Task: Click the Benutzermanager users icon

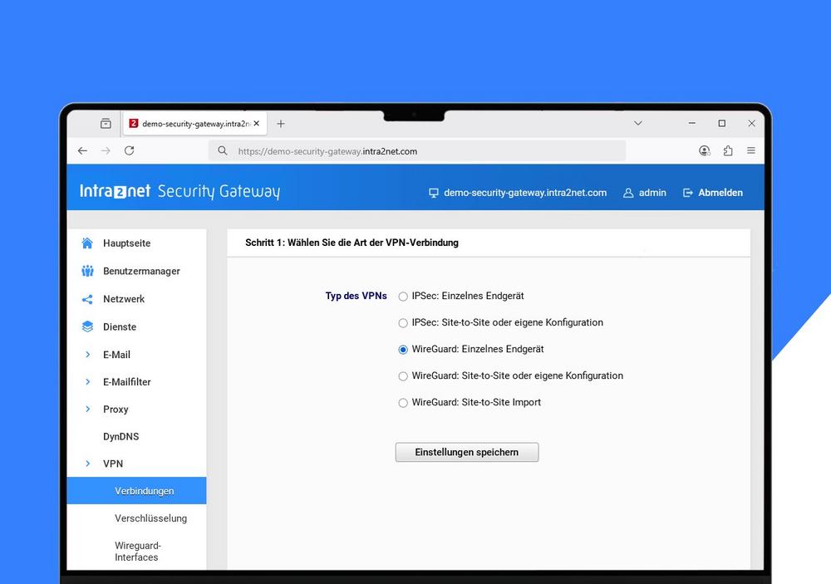Action: pyautogui.click(x=87, y=271)
